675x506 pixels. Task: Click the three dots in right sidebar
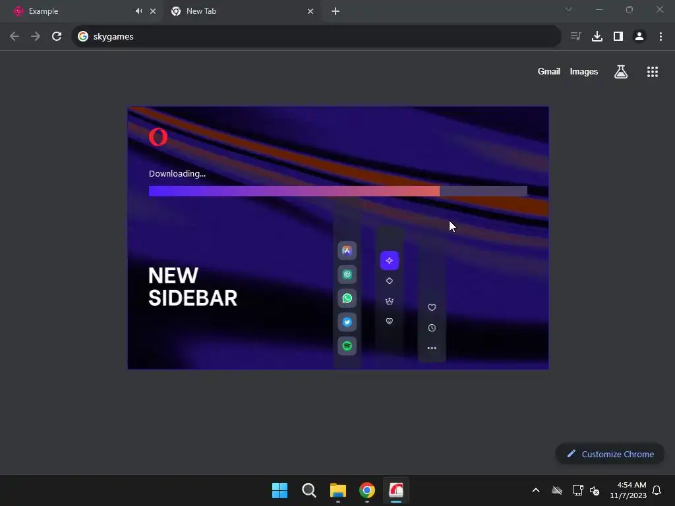point(432,348)
